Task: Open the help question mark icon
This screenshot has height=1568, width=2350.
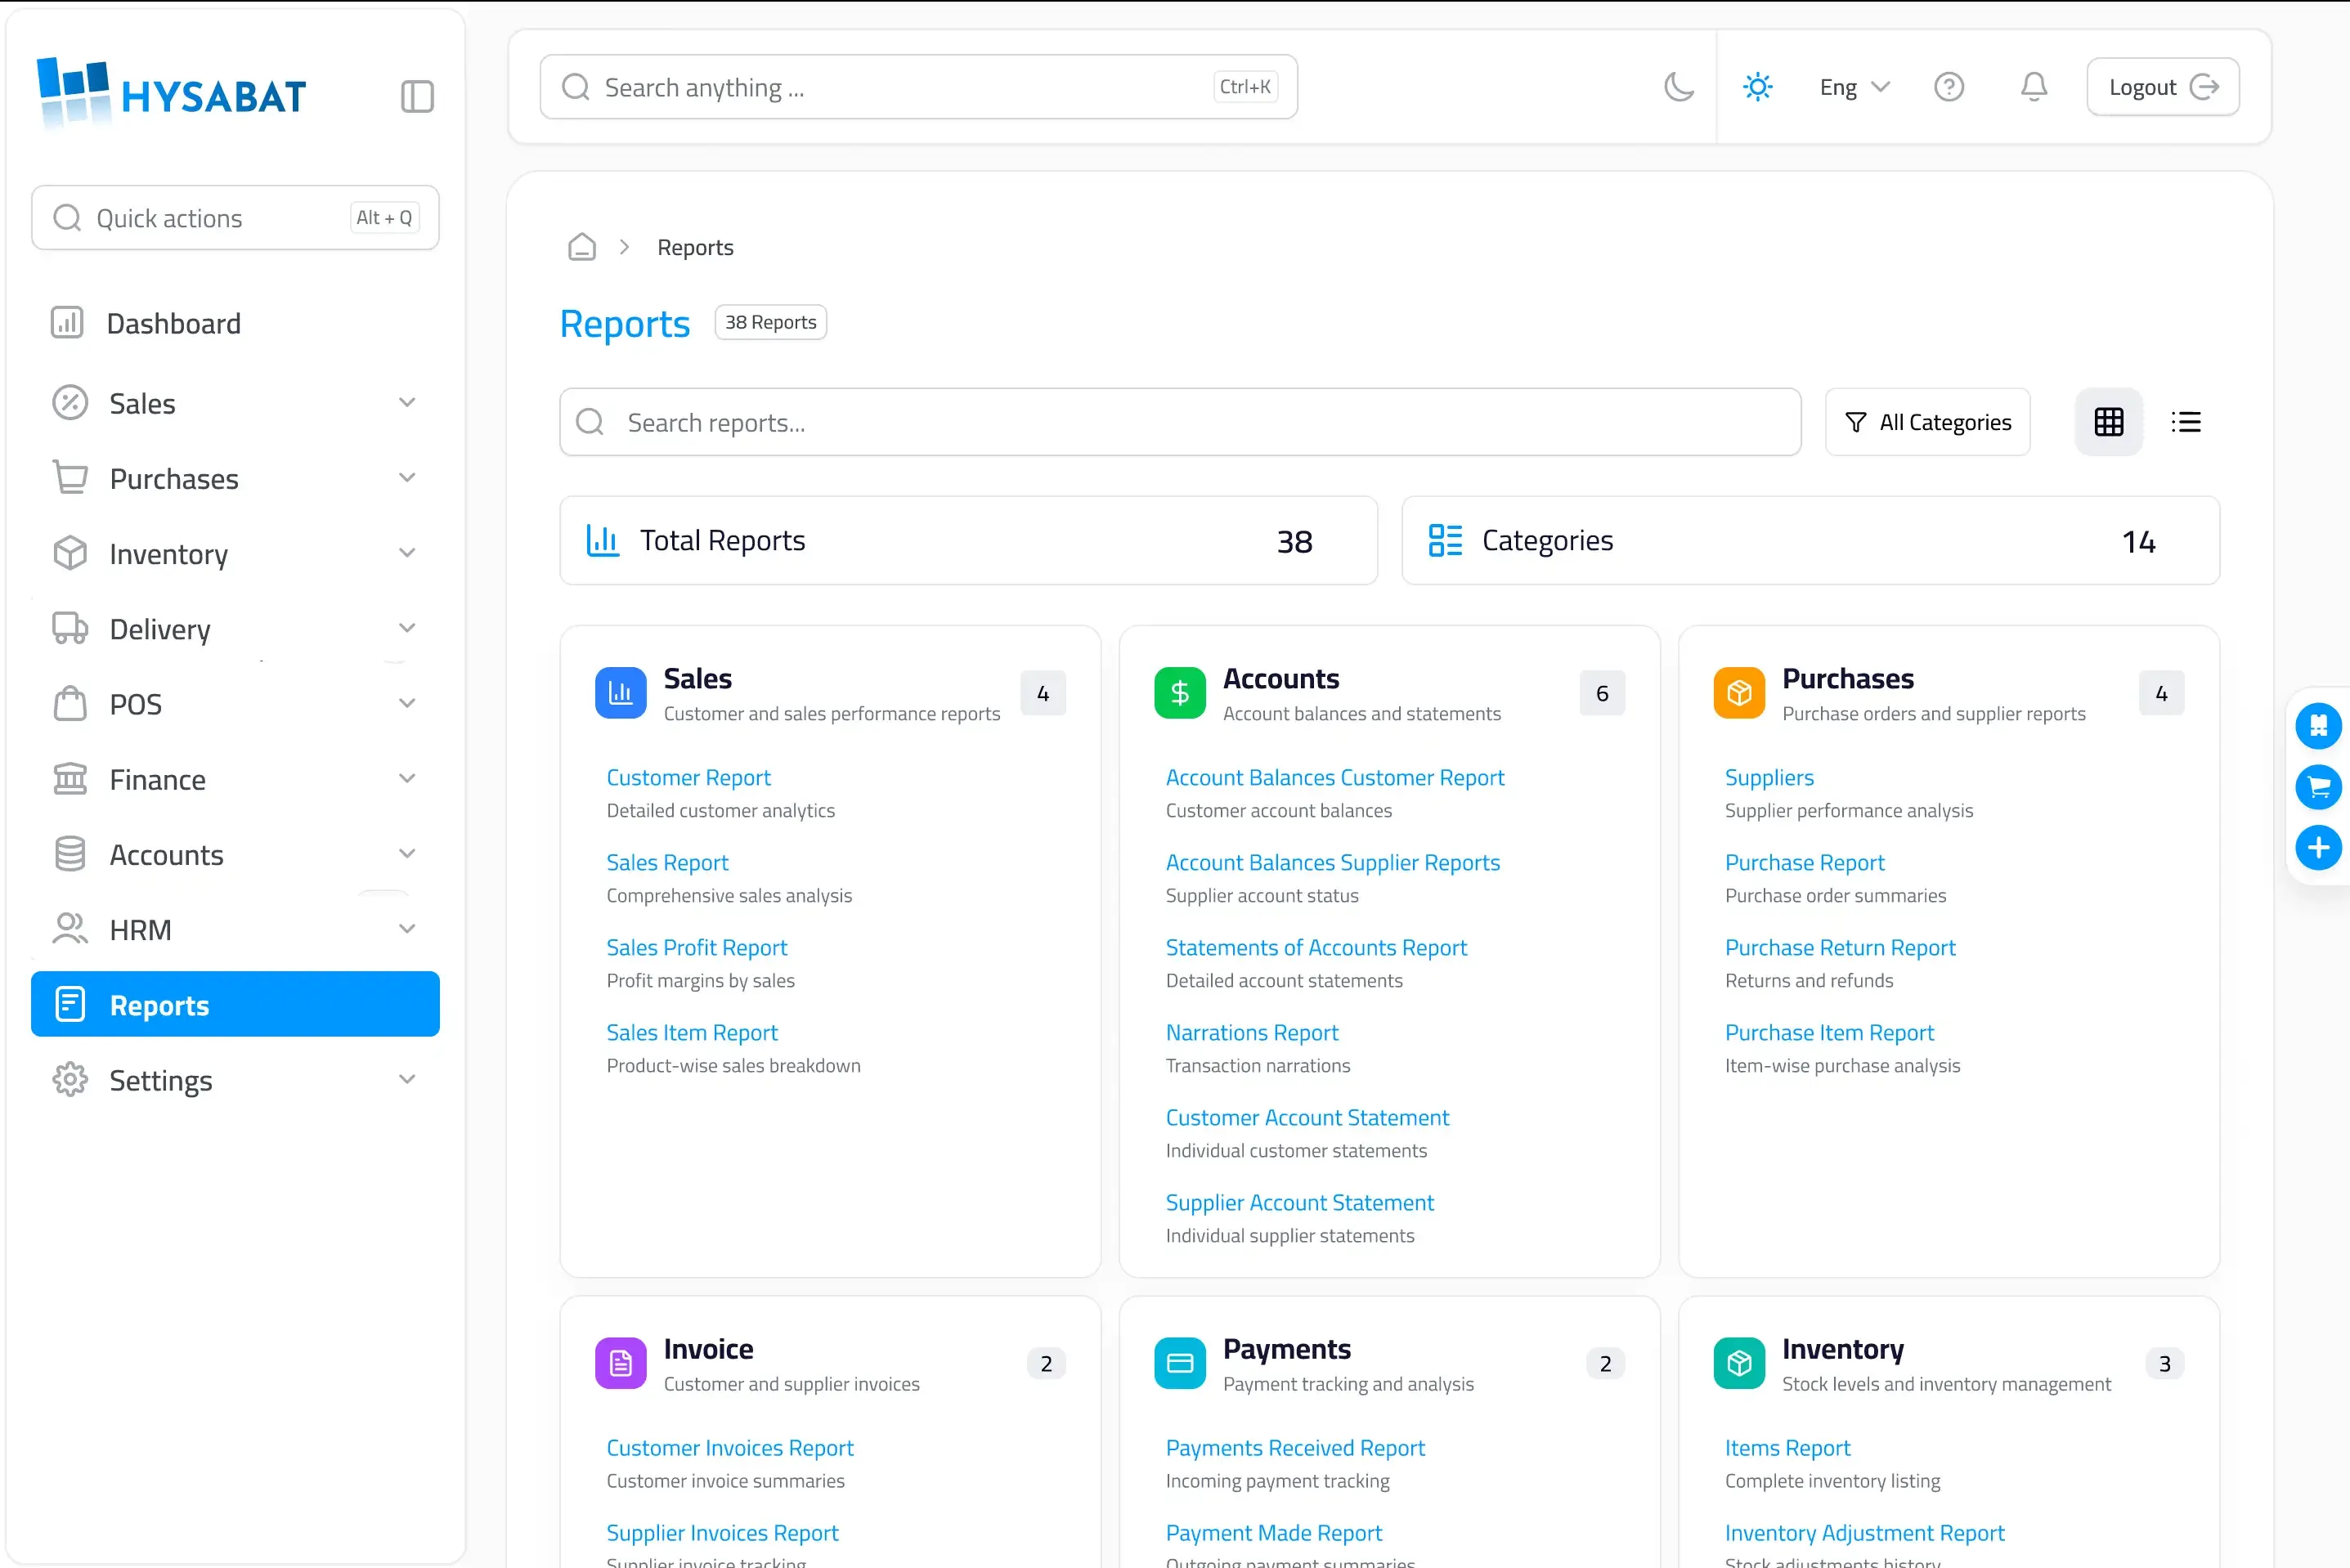Action: (x=1948, y=87)
